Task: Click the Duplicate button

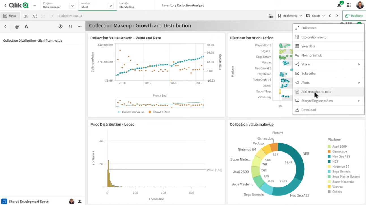Action: [354, 16]
